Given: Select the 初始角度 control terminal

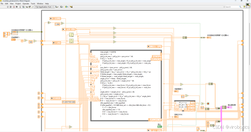Looking at the screenshot, I should 13,40.
